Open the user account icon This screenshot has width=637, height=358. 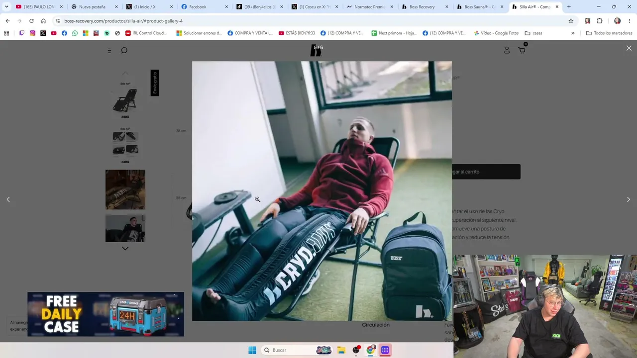pyautogui.click(x=507, y=50)
